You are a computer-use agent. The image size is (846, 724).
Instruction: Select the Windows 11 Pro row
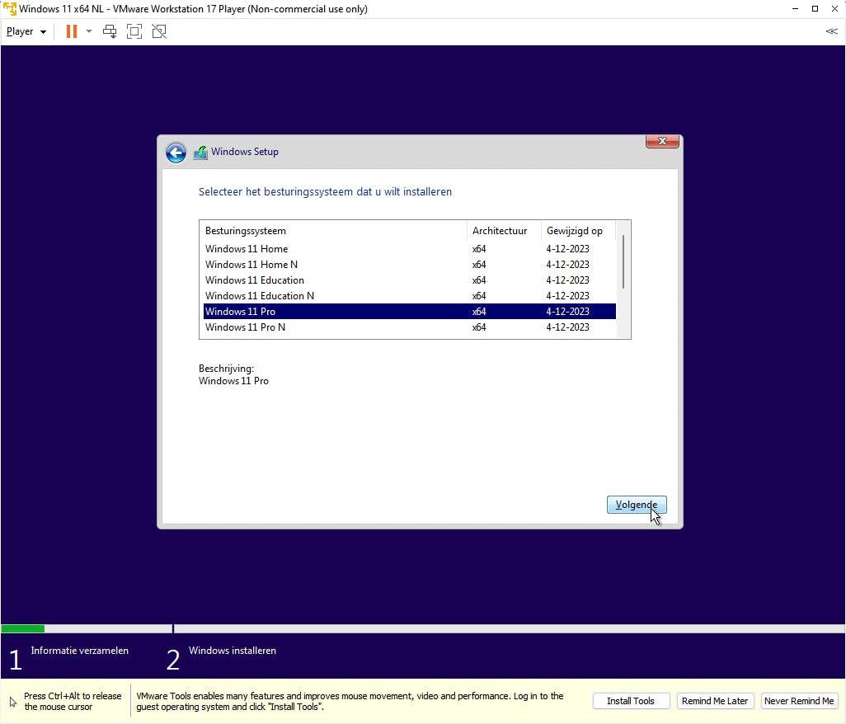[410, 312]
